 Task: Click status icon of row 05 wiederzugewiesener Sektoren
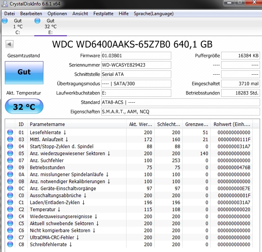(x=10, y=153)
